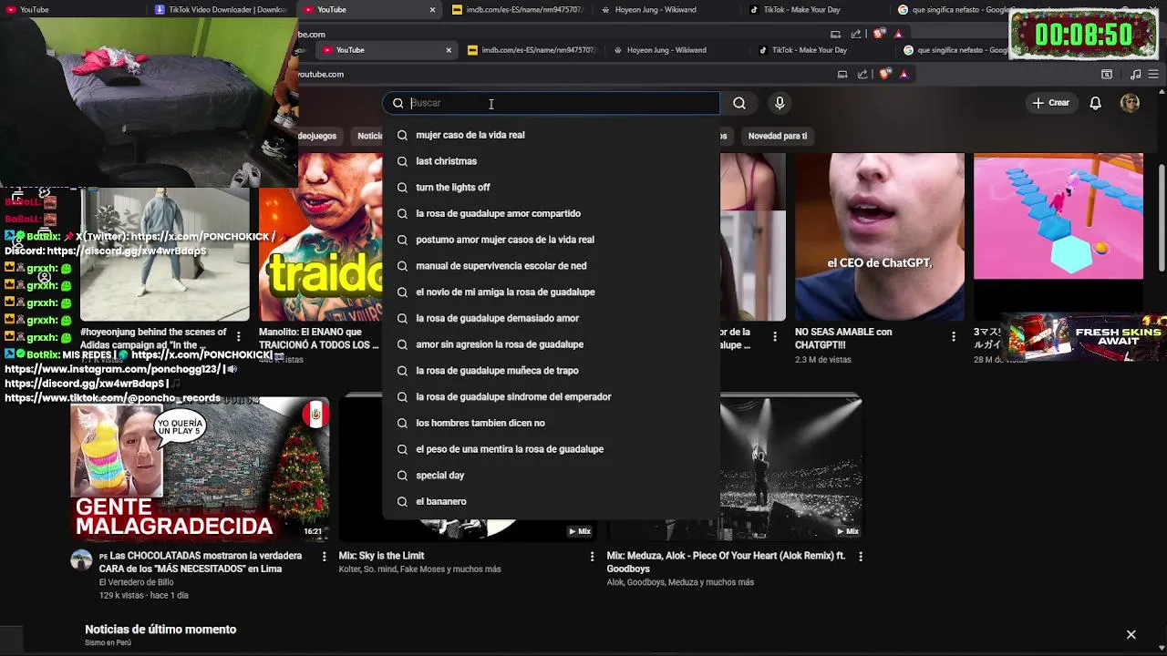Open concert stage Mix thumbnail
The height and width of the screenshot is (656, 1167).
pyautogui.click(x=790, y=468)
